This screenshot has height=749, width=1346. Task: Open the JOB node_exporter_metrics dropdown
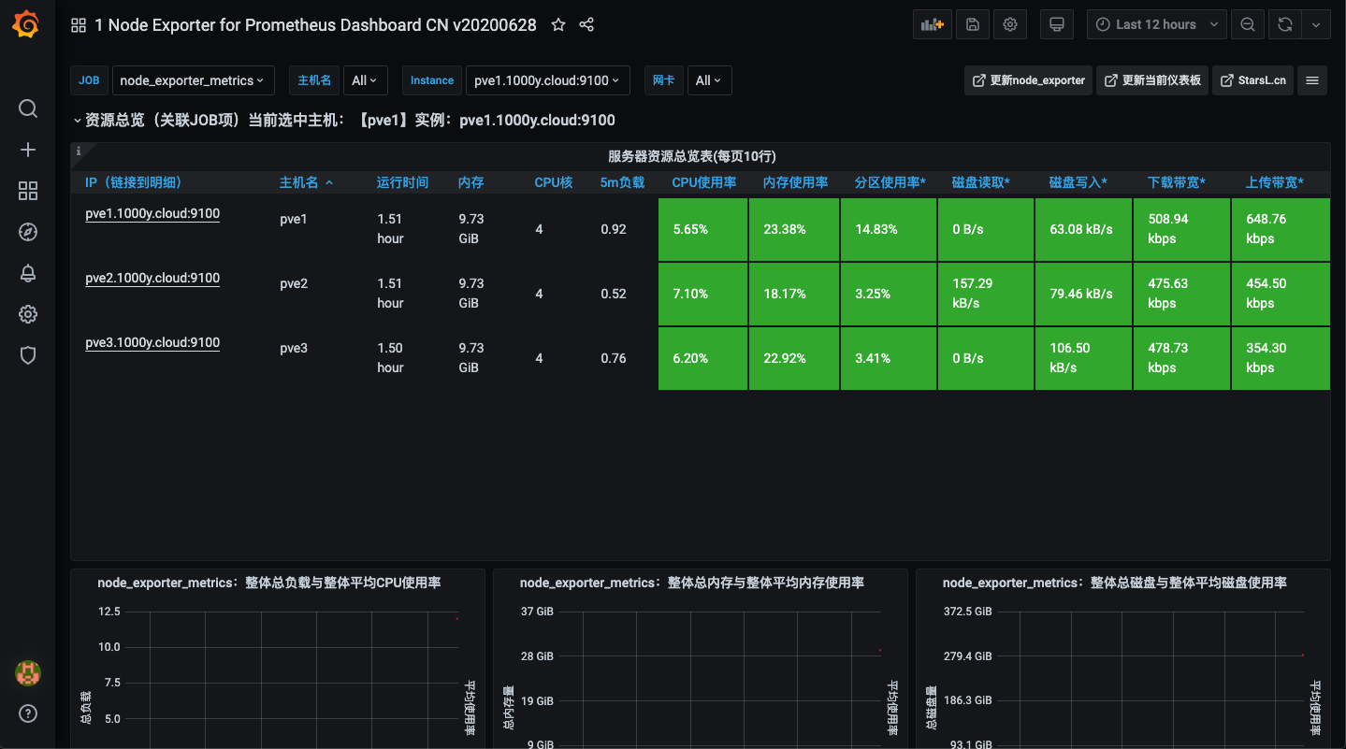click(193, 80)
